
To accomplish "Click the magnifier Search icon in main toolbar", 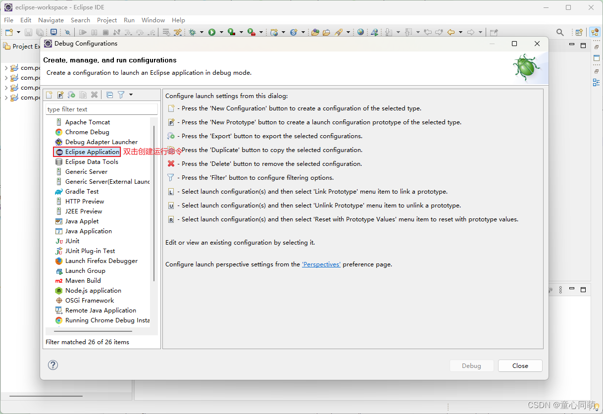I will point(560,32).
